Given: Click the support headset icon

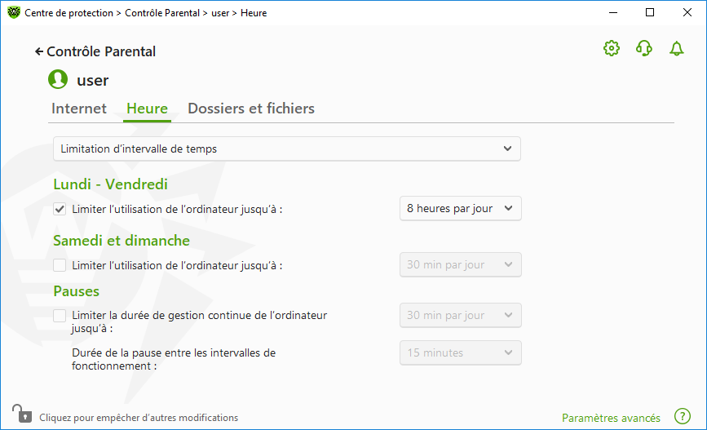Looking at the screenshot, I should [x=644, y=48].
